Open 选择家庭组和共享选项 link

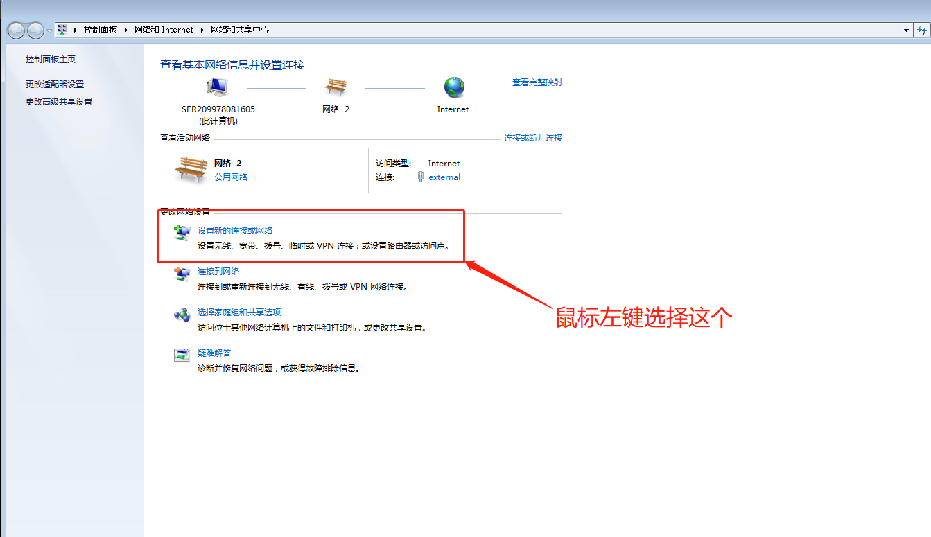pos(239,312)
